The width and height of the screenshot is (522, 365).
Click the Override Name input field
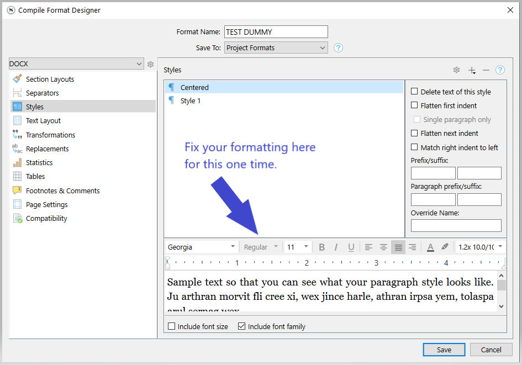[456, 225]
